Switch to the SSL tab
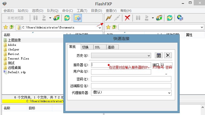The width and height of the screenshot is (205, 115). point(100,47)
